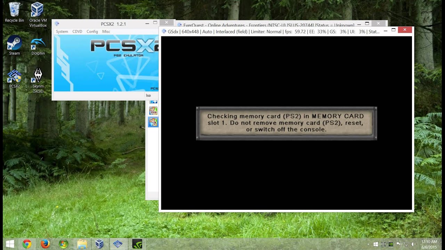Click the Windows orb icon in taskbar
The image size is (445, 250).
pos(64,244)
